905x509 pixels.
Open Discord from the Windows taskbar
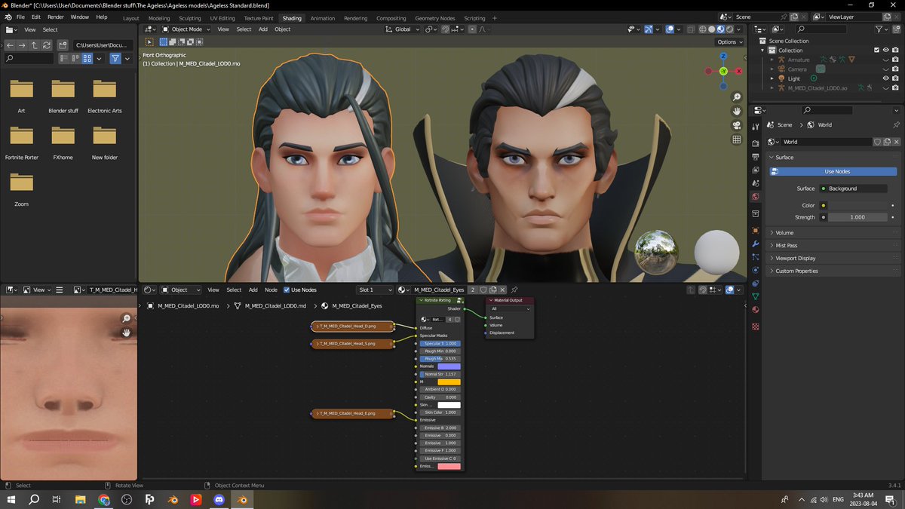tap(219, 499)
